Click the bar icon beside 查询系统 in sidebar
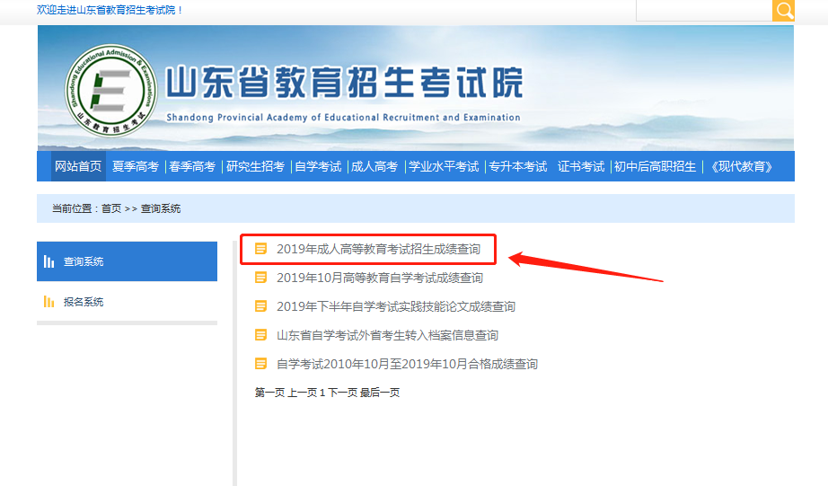Viewport: 828px width, 486px height. tap(48, 261)
